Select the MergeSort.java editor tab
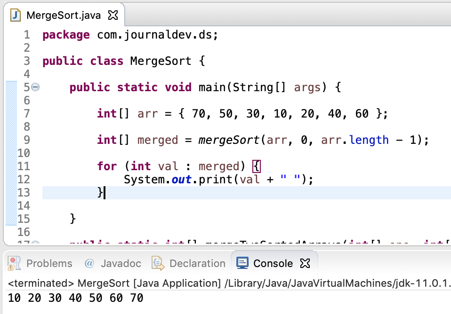 pyautogui.click(x=64, y=15)
